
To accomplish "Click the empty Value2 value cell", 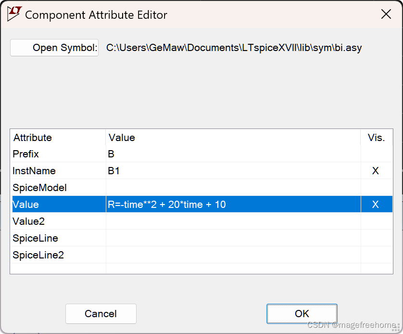I will click(x=233, y=221).
